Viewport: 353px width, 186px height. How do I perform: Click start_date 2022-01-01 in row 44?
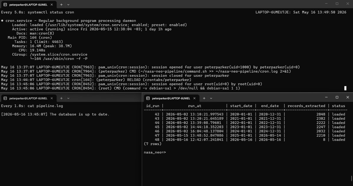point(241,123)
